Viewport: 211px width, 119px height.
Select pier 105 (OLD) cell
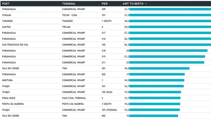coord(107,92)
